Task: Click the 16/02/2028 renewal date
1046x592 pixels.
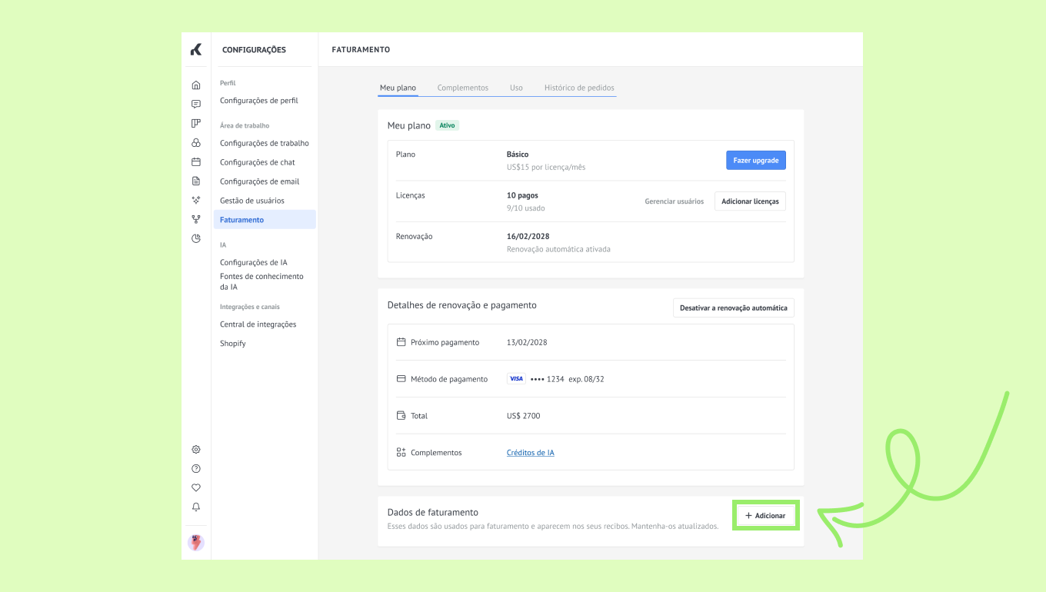Action: click(x=528, y=236)
